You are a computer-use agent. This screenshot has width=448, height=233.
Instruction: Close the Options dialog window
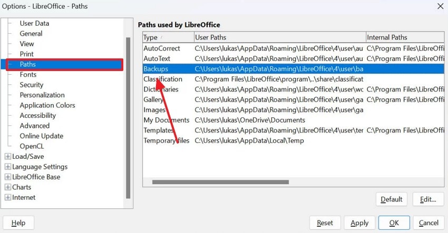[x=440, y=6]
